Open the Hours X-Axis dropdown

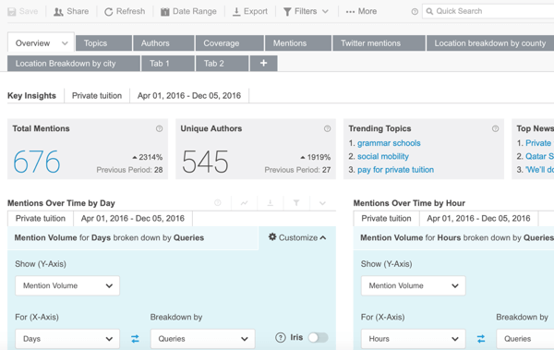coord(413,339)
